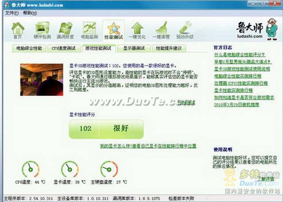
Task: Open 2010年3月29日装机推荐 link
Action: coord(237,105)
